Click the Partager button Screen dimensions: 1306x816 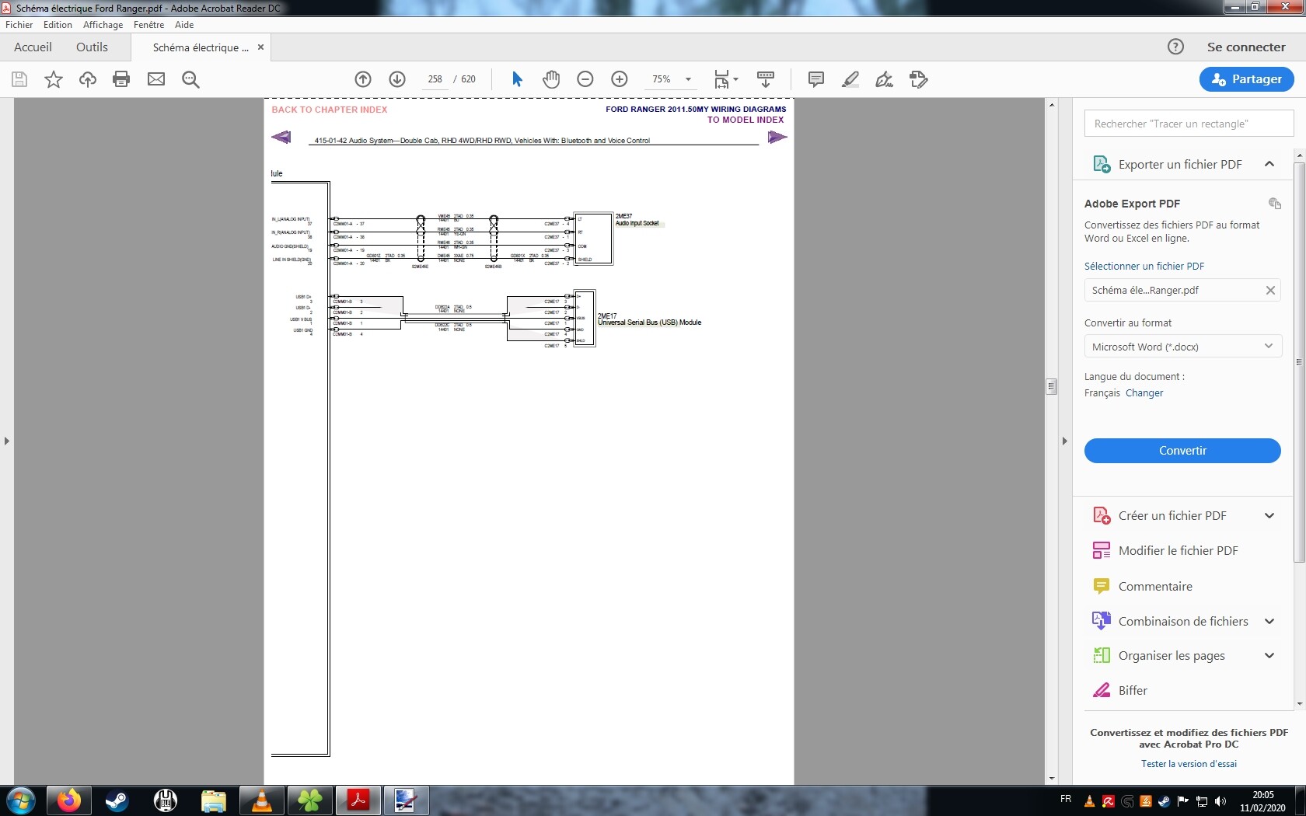click(x=1246, y=79)
